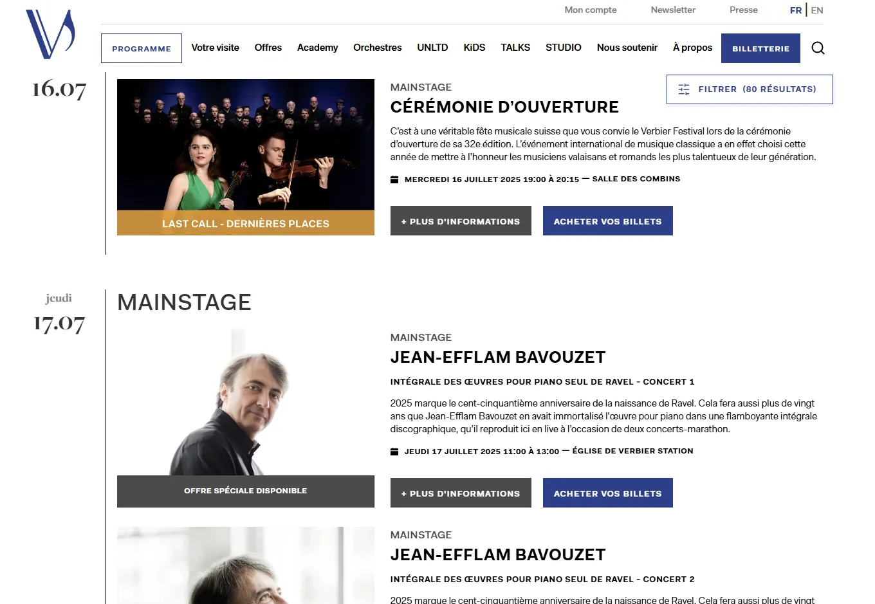The image size is (875, 604).
Task: Click the Billetterie button
Action: tap(760, 48)
